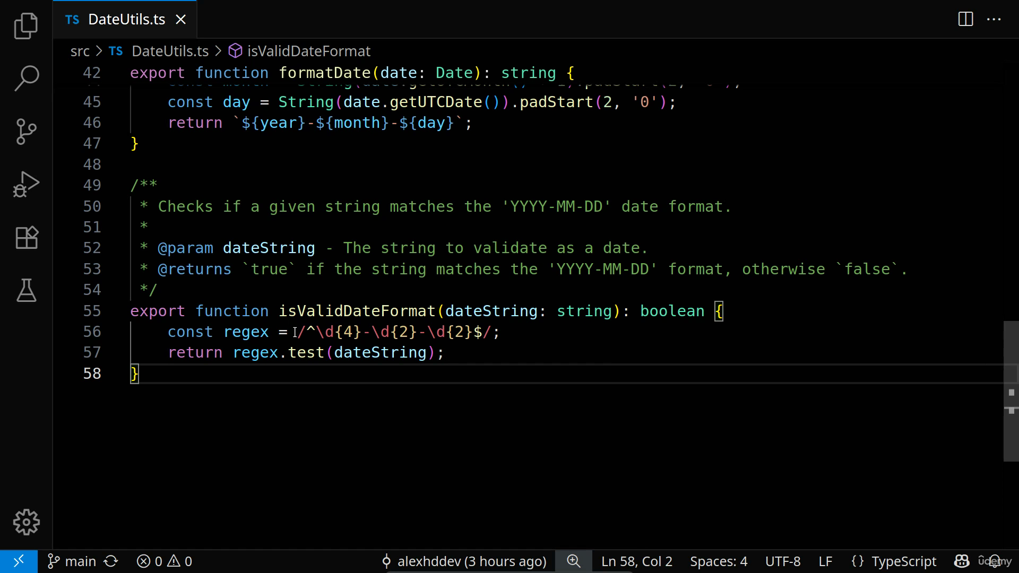Image resolution: width=1019 pixels, height=573 pixels.
Task: Open the Manage gear menu
Action: pos(26,523)
